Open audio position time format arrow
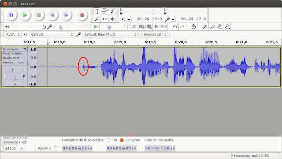This screenshot has width=282, height=159. click(174, 148)
